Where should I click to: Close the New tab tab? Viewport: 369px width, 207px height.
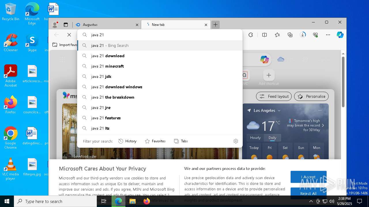click(206, 25)
